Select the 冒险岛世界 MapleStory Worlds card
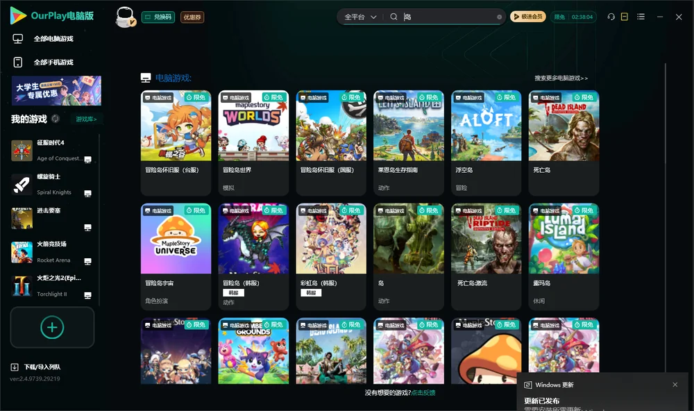 click(x=253, y=142)
